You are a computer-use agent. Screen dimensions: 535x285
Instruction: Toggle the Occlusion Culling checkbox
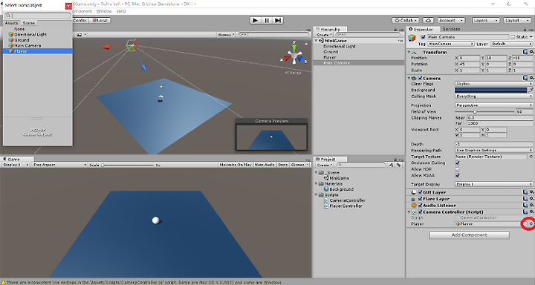click(x=457, y=163)
